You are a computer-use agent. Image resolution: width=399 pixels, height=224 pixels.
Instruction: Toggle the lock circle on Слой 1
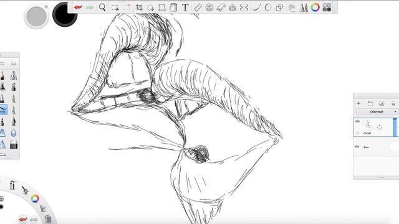(357, 133)
